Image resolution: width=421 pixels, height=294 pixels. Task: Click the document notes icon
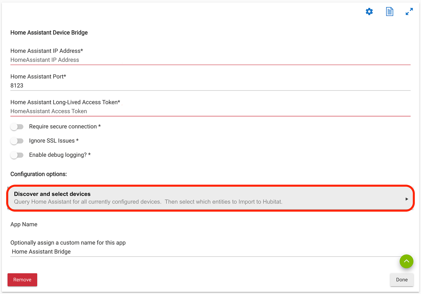390,12
